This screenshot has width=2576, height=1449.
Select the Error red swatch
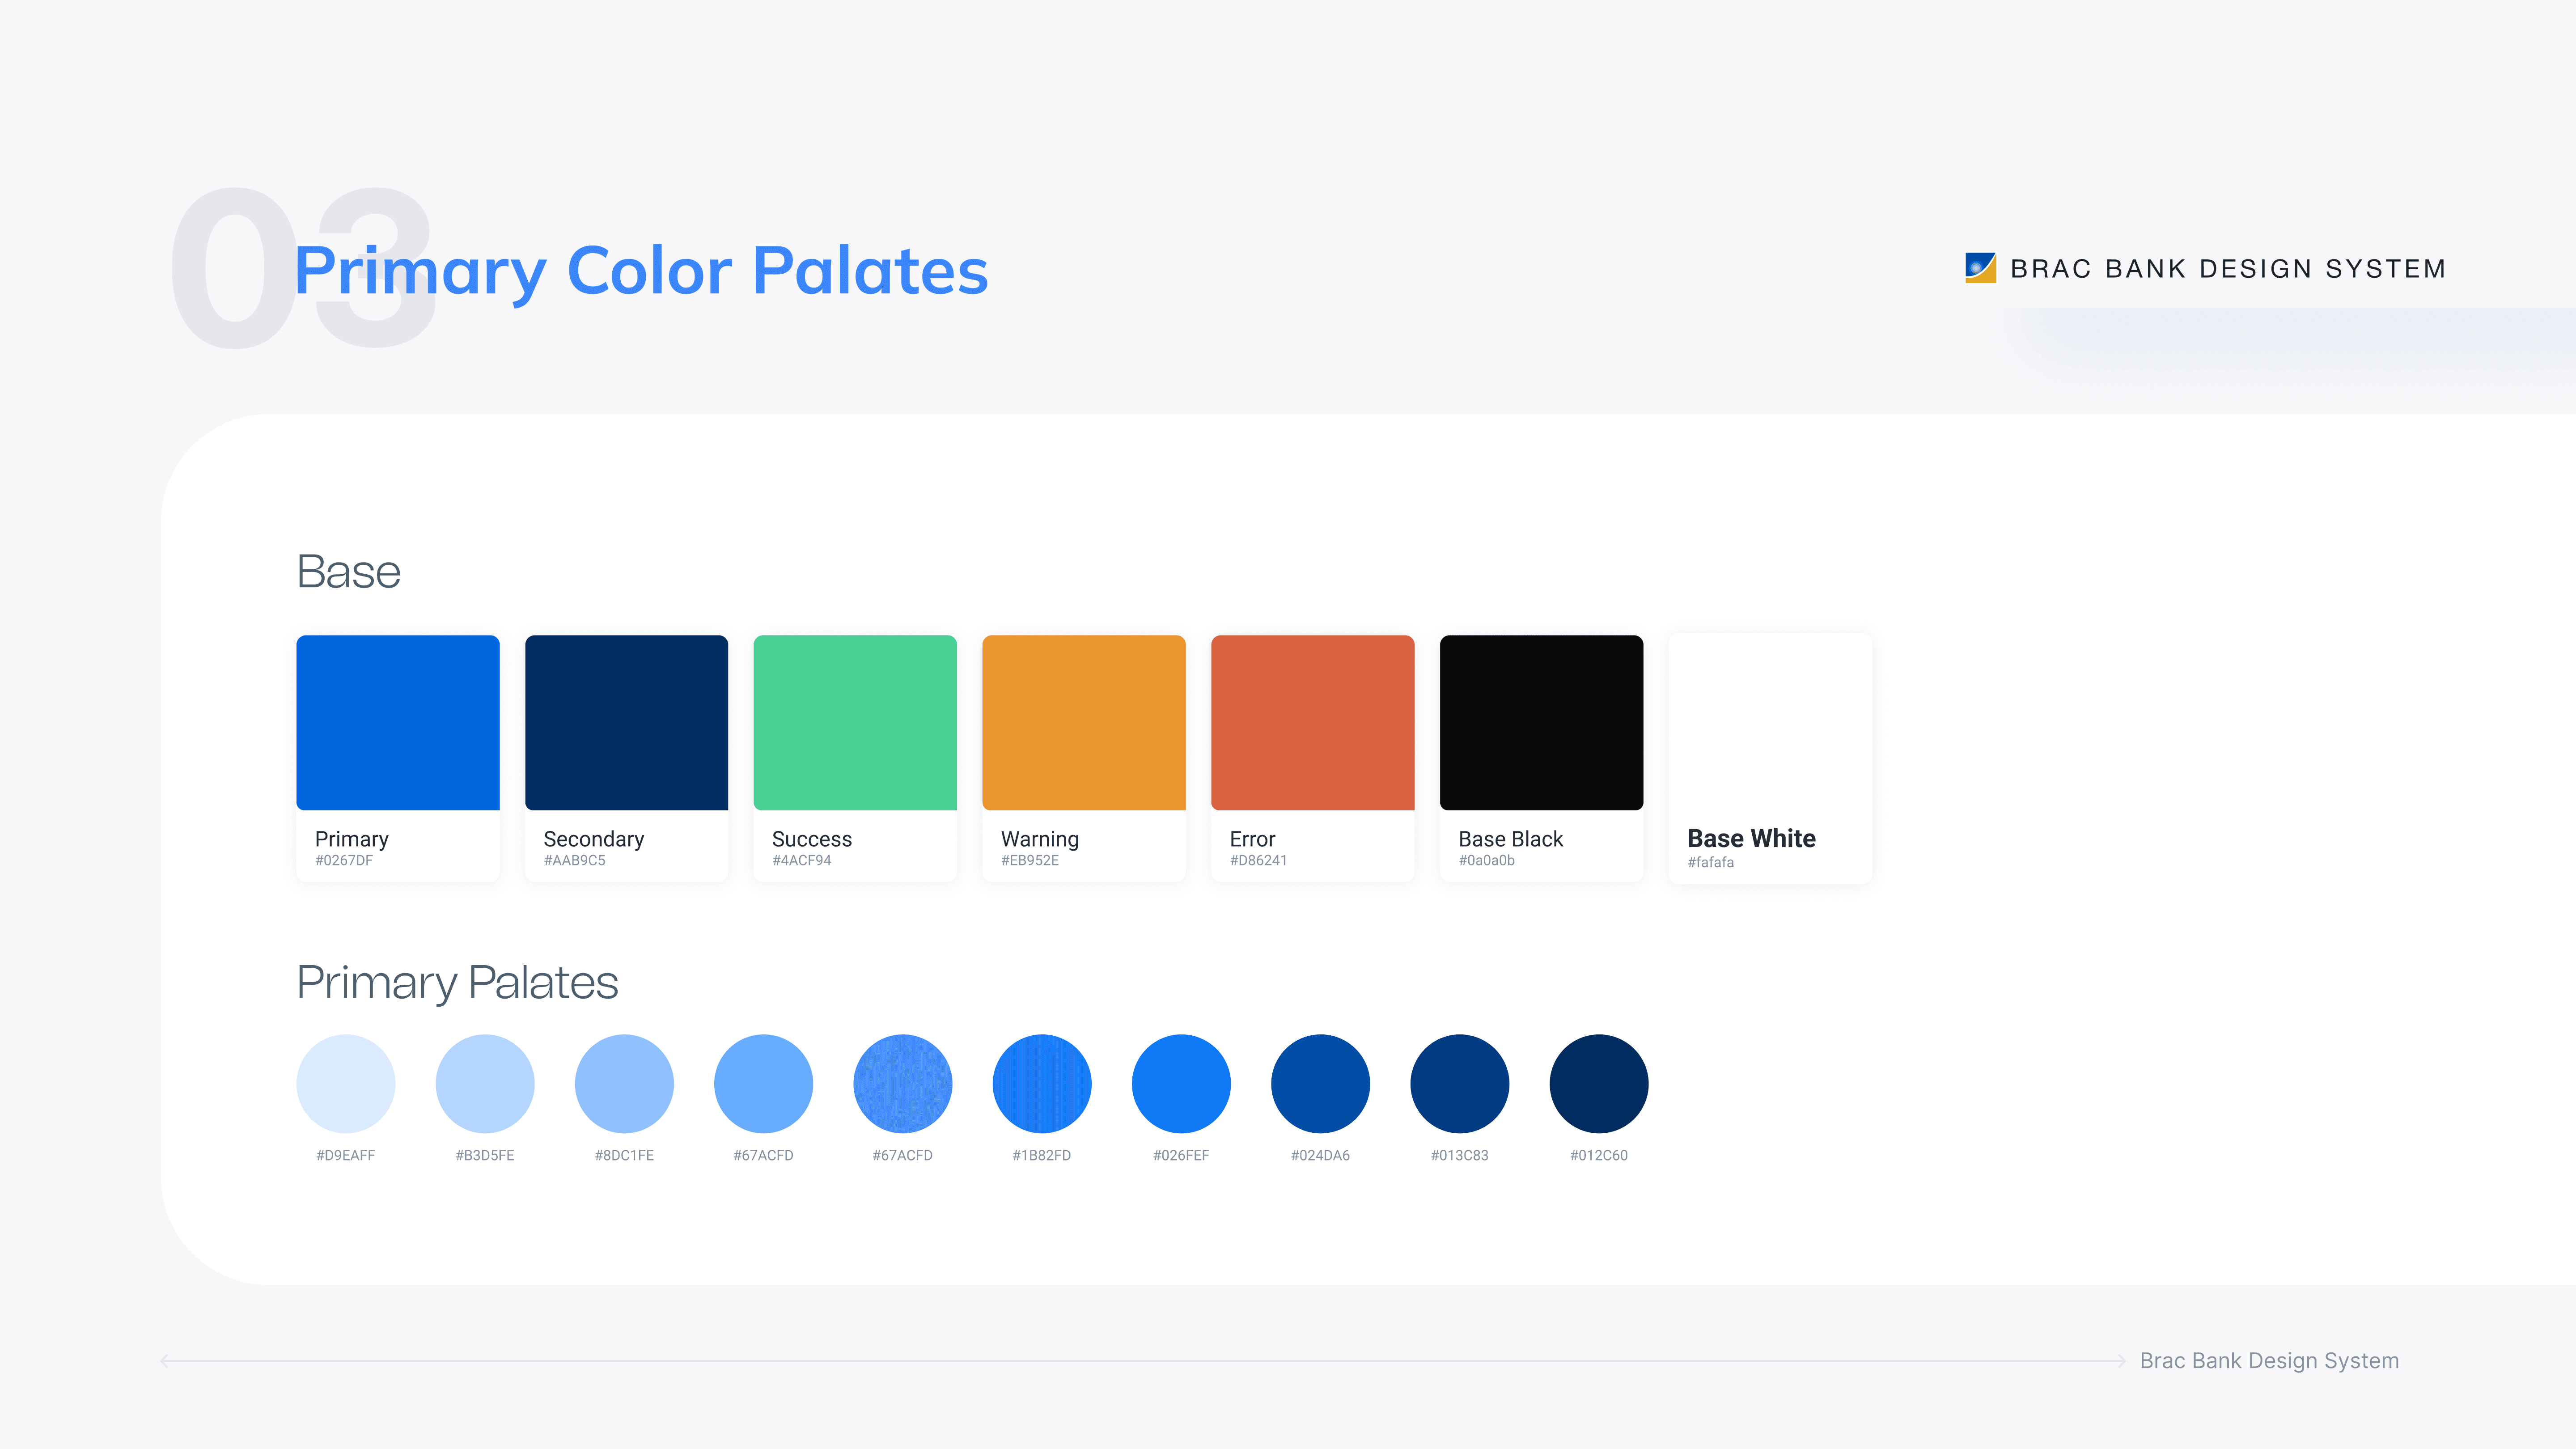[x=1312, y=722]
